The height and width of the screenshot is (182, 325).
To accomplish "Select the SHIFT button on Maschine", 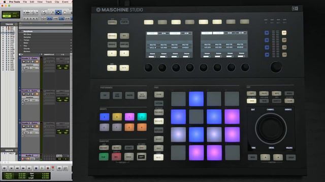I will tap(141, 157).
